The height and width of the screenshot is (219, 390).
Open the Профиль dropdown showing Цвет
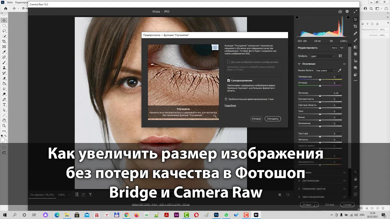pos(322,56)
